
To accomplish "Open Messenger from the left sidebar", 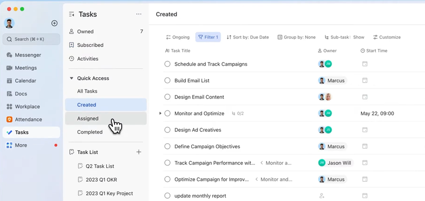I will 28,55.
